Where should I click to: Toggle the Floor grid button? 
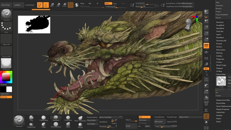[206, 52]
